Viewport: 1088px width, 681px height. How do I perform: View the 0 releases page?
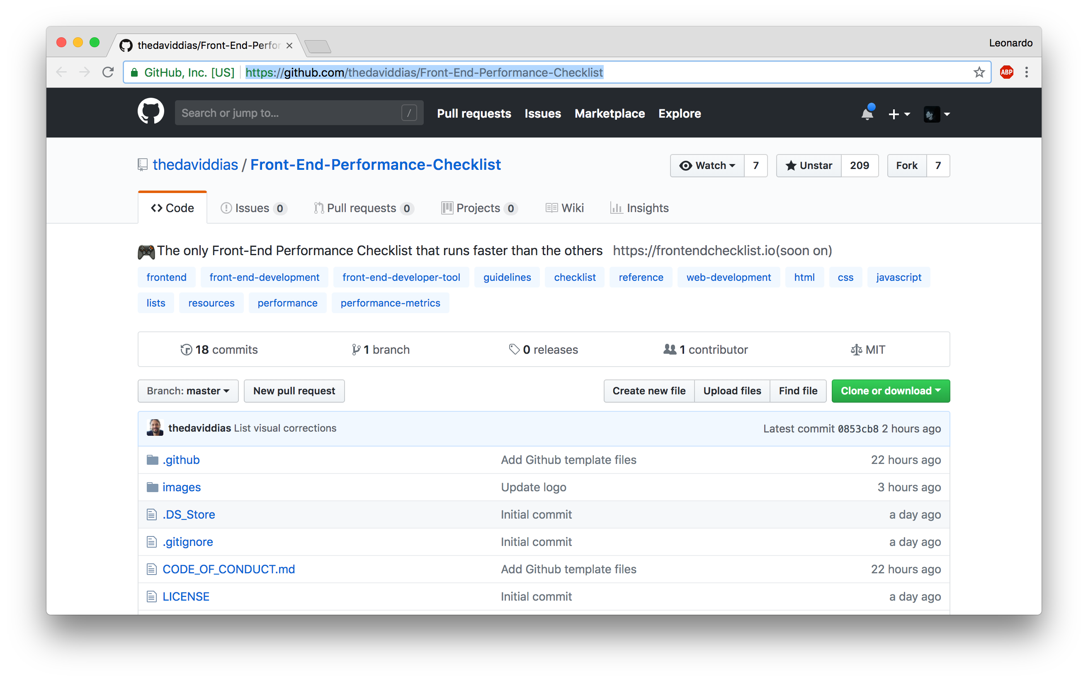tap(543, 350)
